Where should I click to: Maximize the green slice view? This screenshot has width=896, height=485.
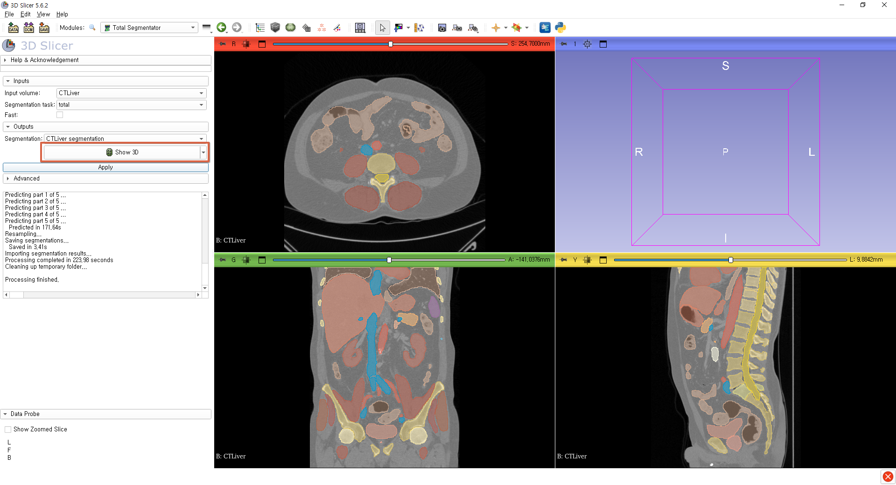pos(262,260)
